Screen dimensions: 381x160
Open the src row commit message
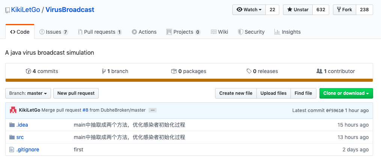click(x=130, y=137)
